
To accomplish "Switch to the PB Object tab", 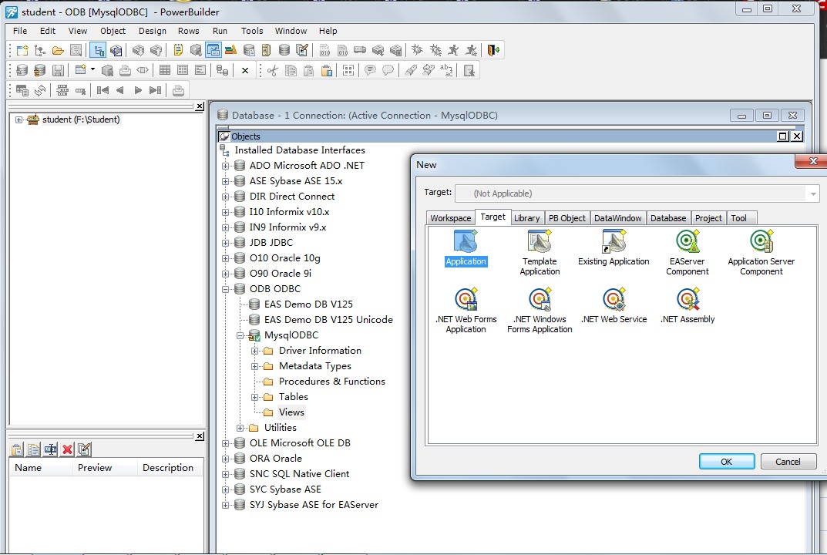I will [x=567, y=218].
